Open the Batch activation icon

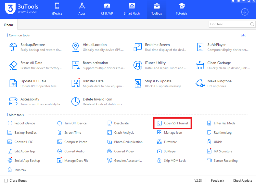[x=76, y=65]
